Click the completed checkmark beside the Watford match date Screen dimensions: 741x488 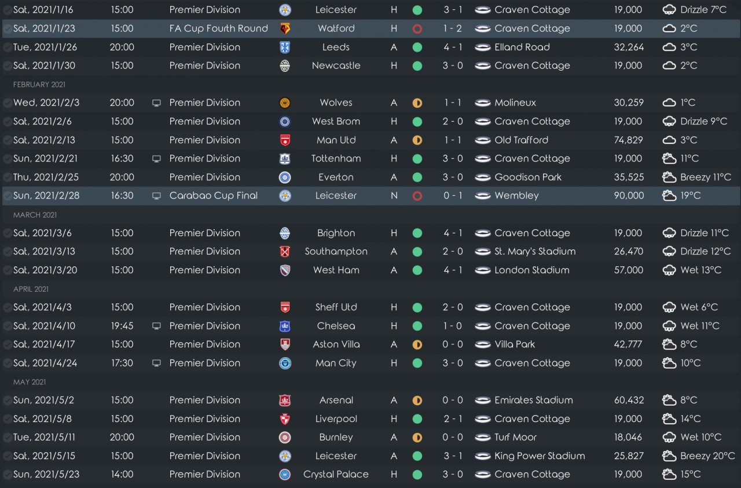pos(7,28)
